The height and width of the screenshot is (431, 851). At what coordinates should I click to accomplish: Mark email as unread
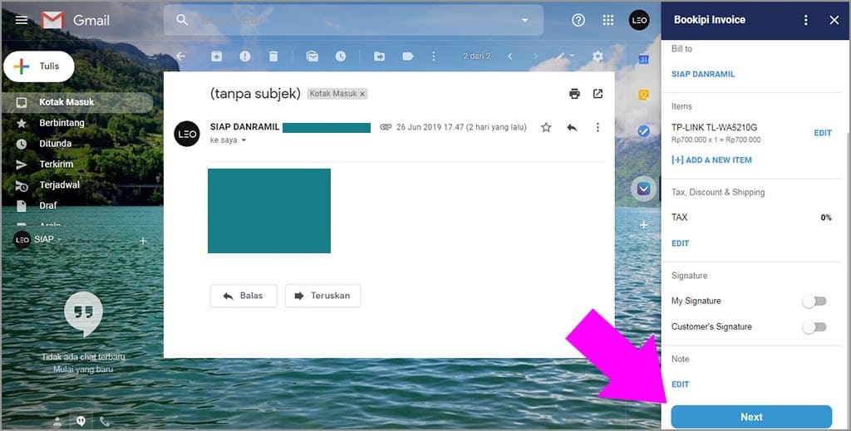(312, 56)
